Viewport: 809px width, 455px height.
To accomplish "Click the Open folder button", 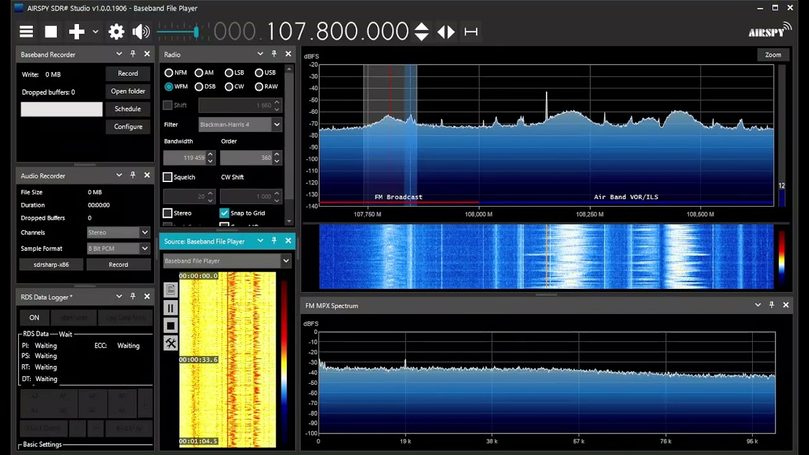I will pos(128,91).
